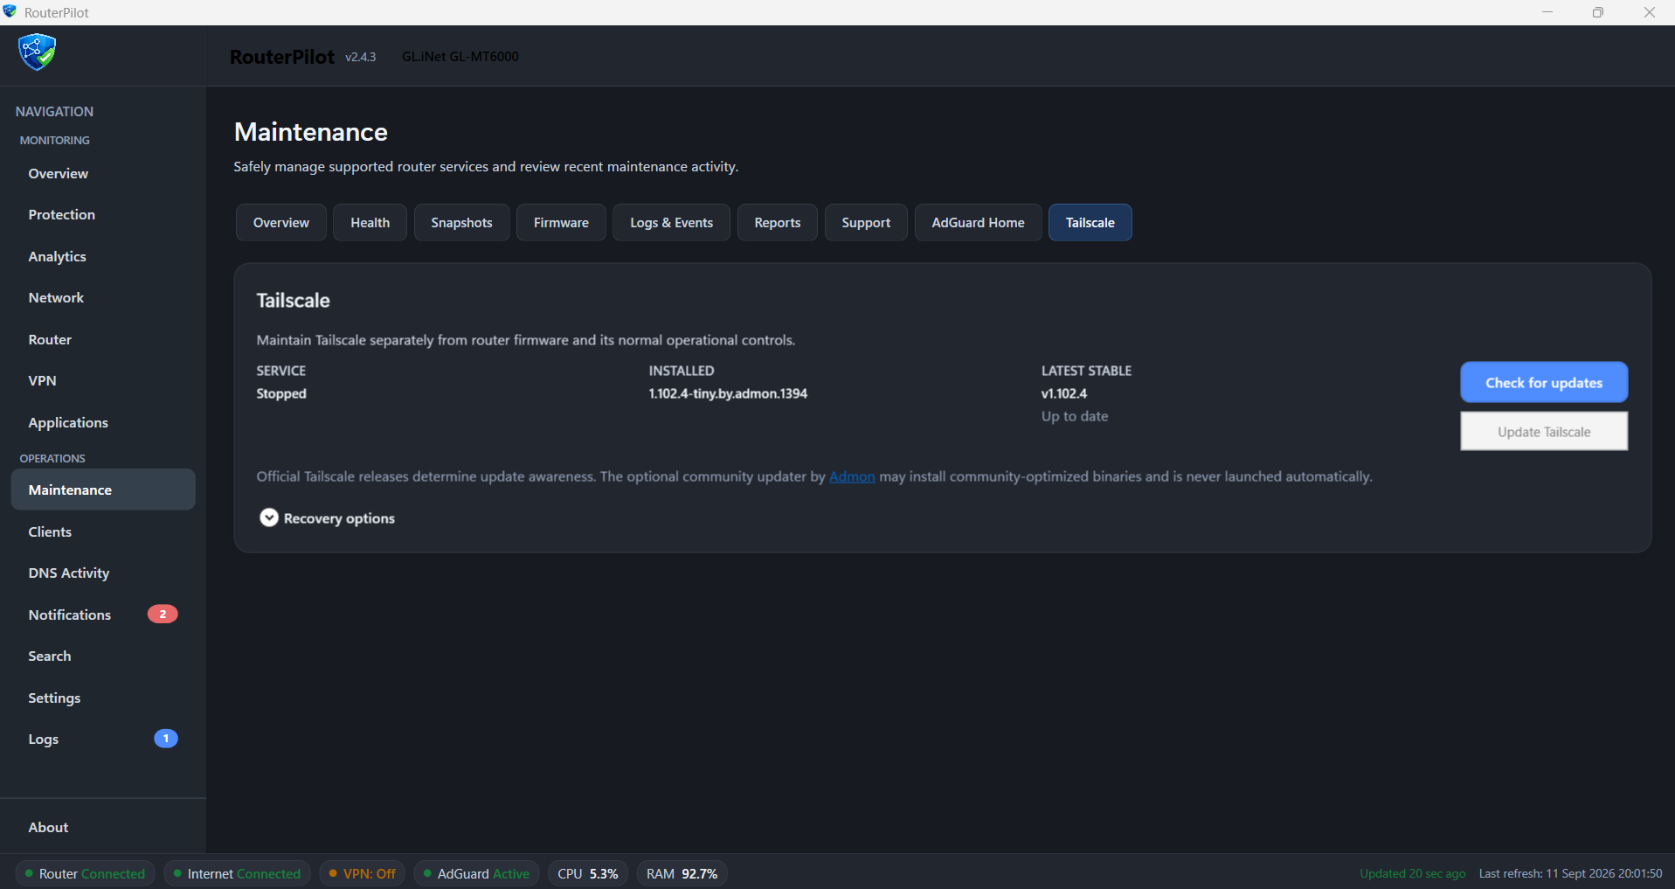Click the AdGuard Active status pill
The height and width of the screenshot is (889, 1675).
point(476,873)
